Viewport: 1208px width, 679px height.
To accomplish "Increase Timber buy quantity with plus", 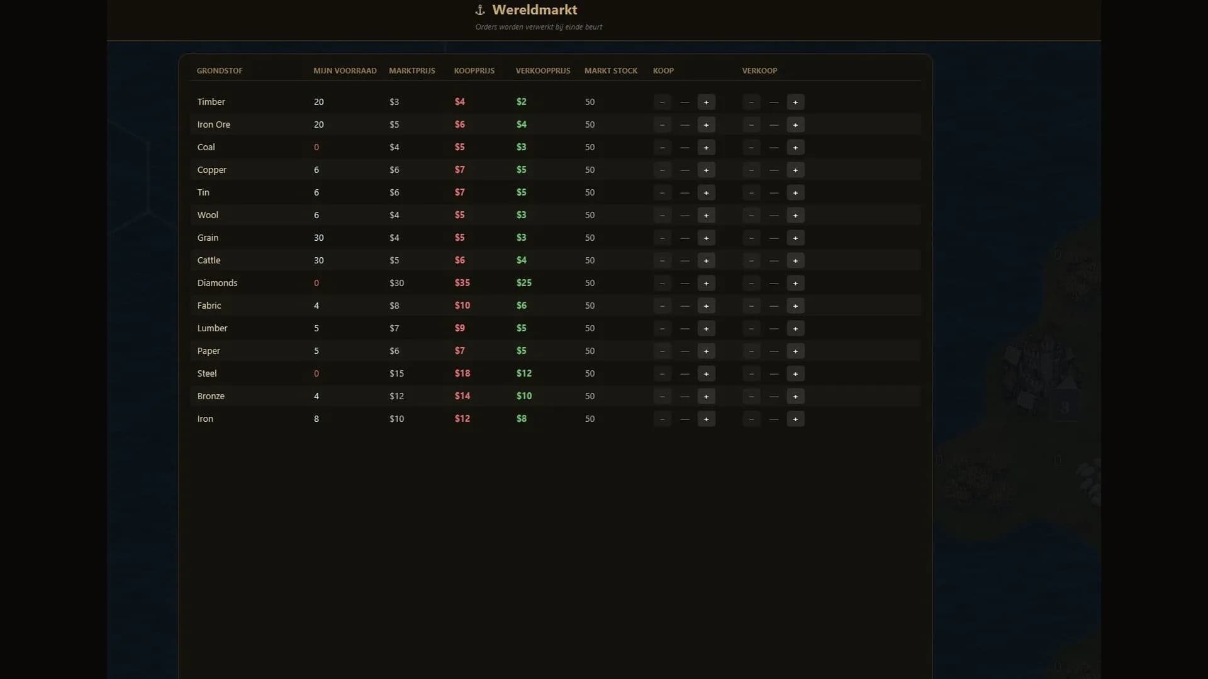I will (706, 102).
